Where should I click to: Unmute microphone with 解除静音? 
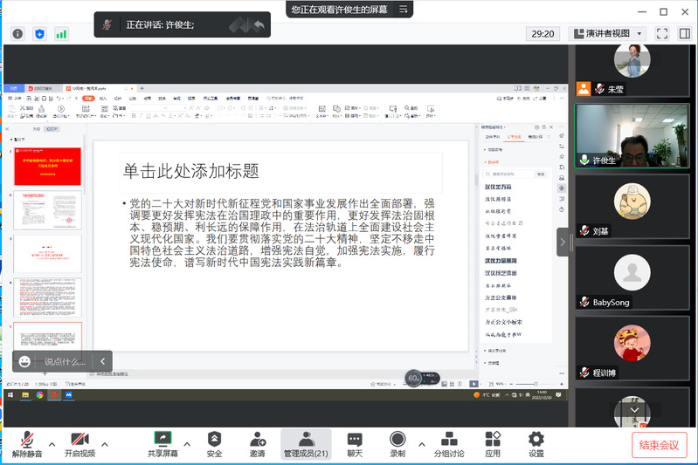[x=28, y=444]
